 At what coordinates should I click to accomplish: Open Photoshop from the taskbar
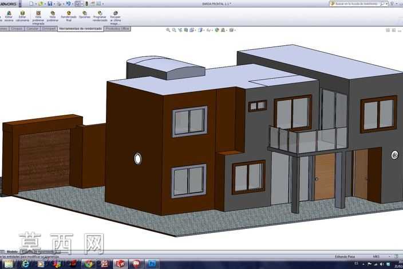(x=152, y=264)
